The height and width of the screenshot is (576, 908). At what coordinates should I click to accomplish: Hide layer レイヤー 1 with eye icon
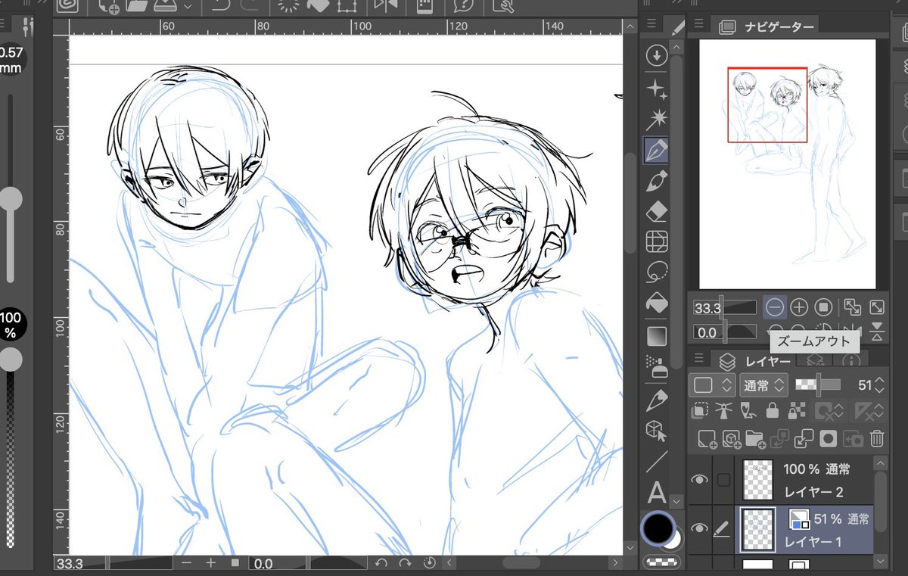point(701,529)
